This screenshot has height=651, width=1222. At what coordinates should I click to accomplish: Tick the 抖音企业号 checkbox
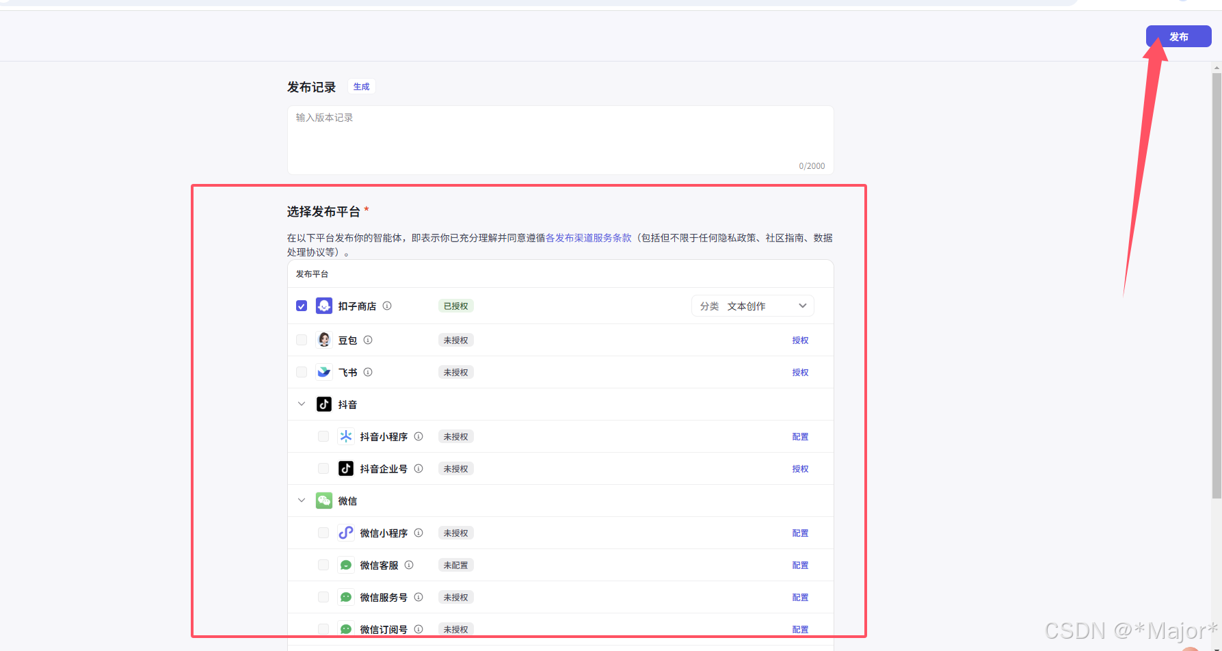coord(323,468)
